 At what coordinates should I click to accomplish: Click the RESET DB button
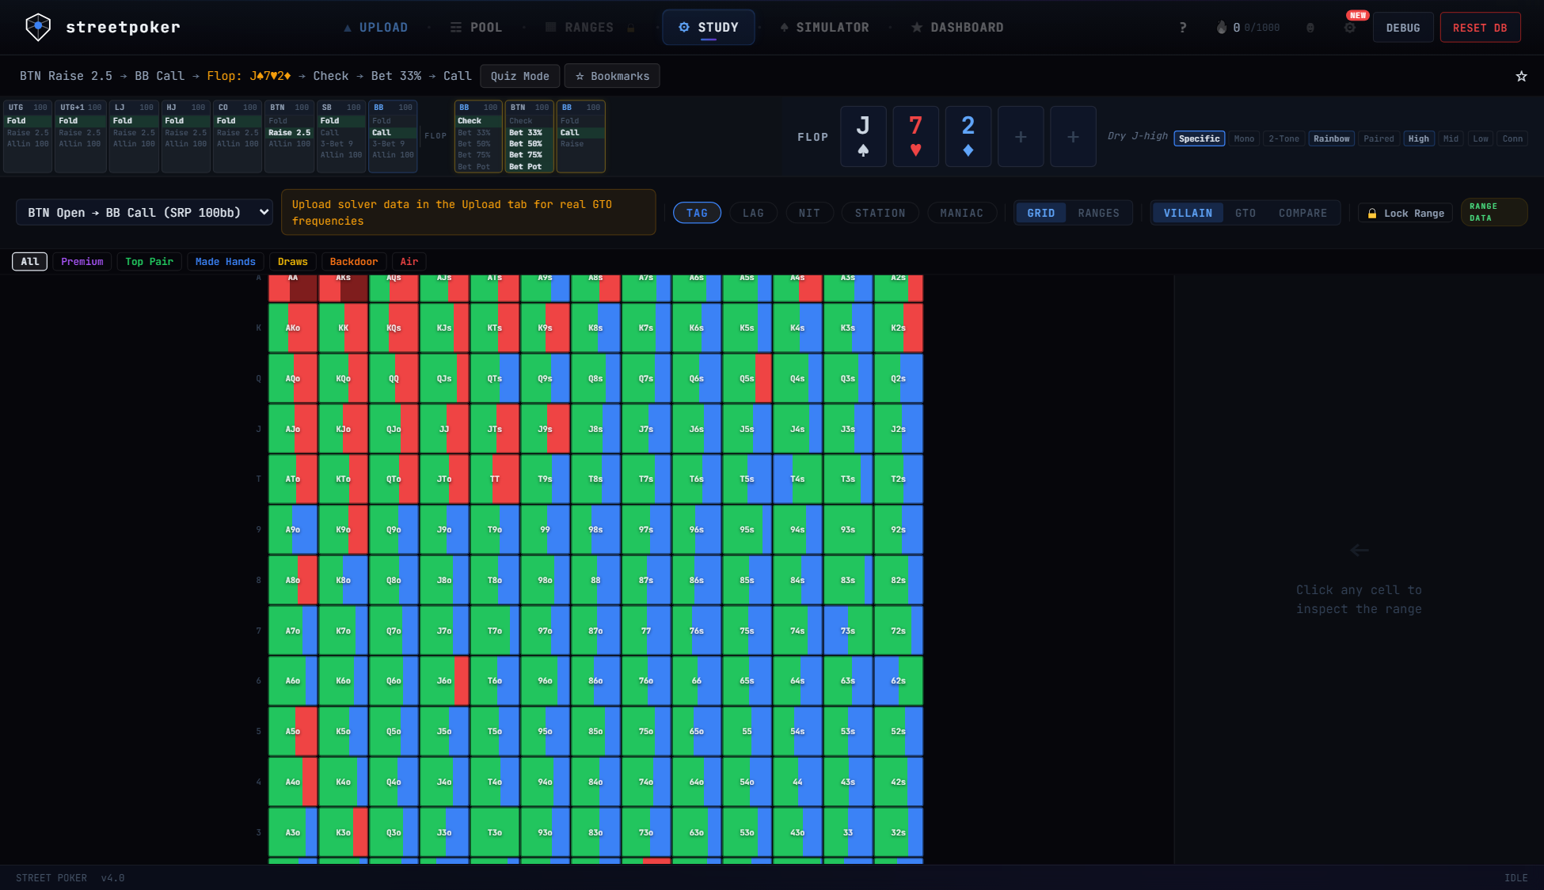(1480, 26)
